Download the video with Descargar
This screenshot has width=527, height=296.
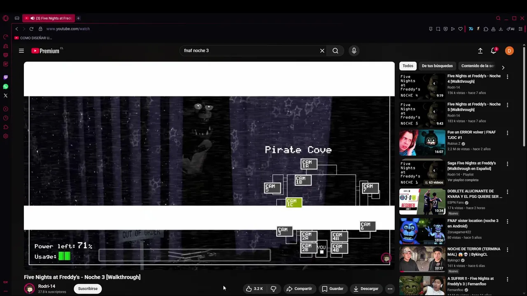pos(366,289)
